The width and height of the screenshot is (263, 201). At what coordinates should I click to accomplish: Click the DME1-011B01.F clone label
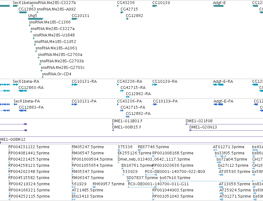127,121
